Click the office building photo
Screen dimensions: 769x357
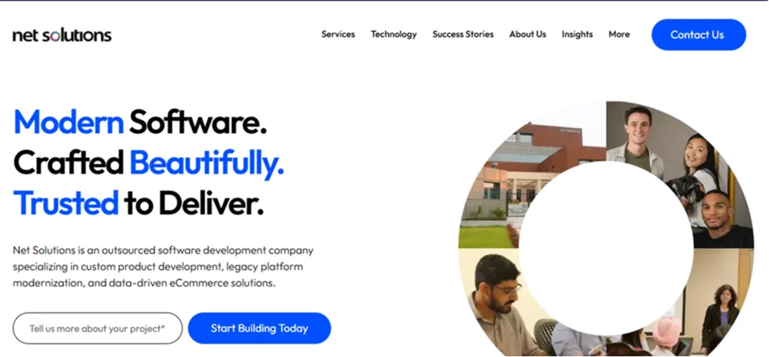532,175
